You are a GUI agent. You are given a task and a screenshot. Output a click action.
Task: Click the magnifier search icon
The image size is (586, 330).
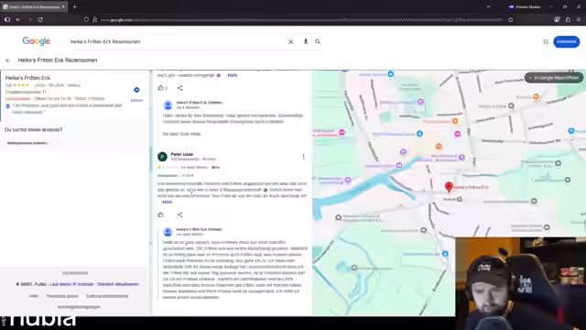click(318, 41)
